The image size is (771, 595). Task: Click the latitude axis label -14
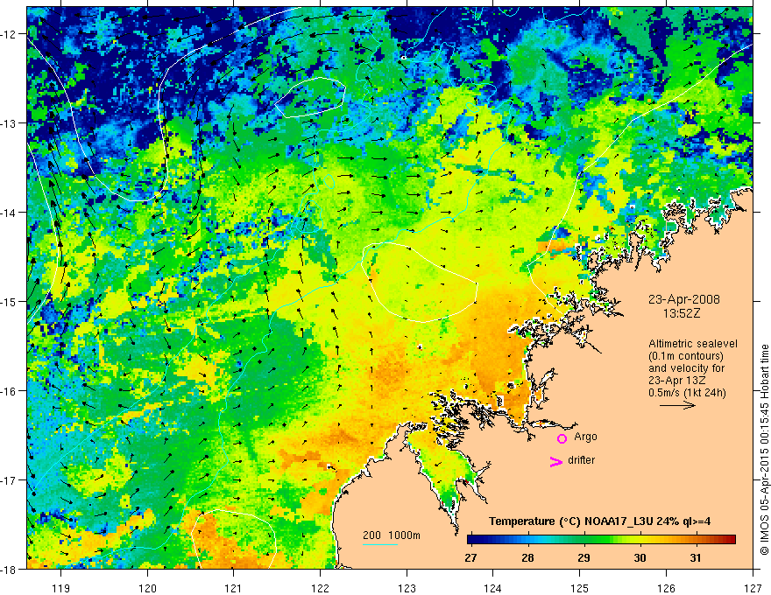9,213
